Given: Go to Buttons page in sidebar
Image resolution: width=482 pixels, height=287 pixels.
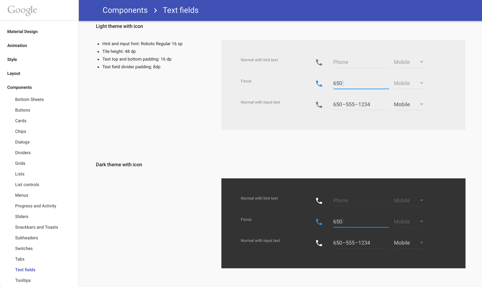Looking at the screenshot, I should tap(23, 110).
